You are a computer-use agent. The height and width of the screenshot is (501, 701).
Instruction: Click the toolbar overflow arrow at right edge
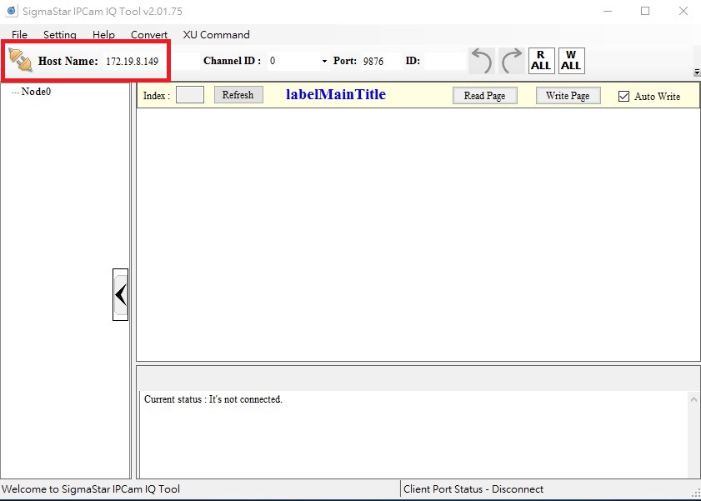696,73
